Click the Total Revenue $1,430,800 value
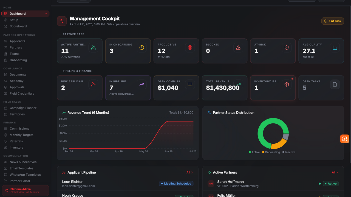 [x=223, y=88]
